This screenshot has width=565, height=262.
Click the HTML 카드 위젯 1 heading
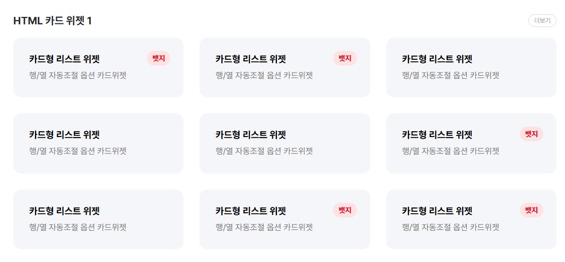tap(53, 21)
